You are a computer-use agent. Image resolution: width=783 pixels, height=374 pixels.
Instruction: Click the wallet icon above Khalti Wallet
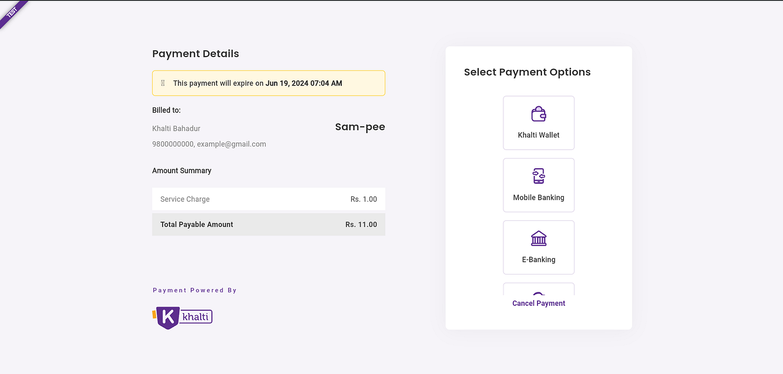click(x=539, y=114)
